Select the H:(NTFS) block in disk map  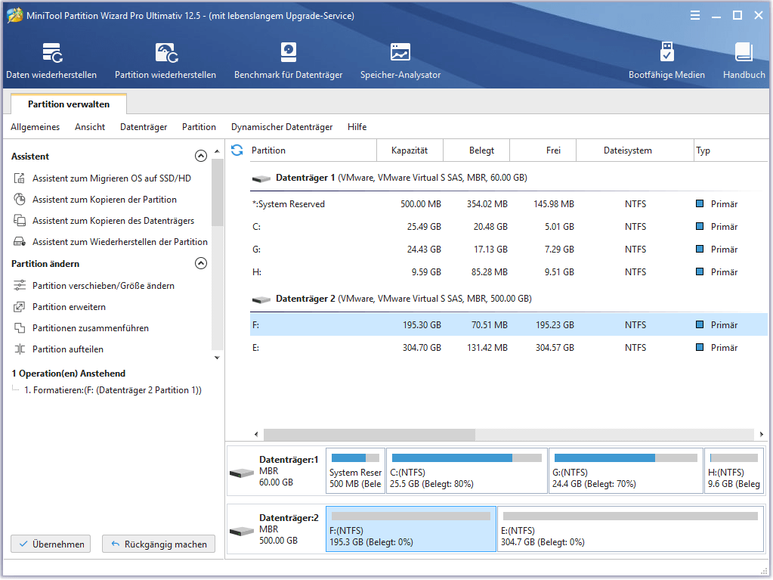pos(734,470)
